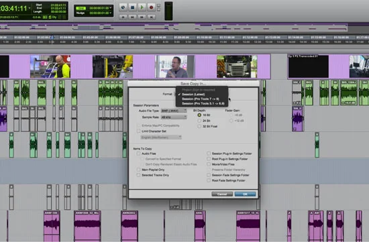
Task: Open the Grid value dropdown arrow
Action: [x=111, y=8]
